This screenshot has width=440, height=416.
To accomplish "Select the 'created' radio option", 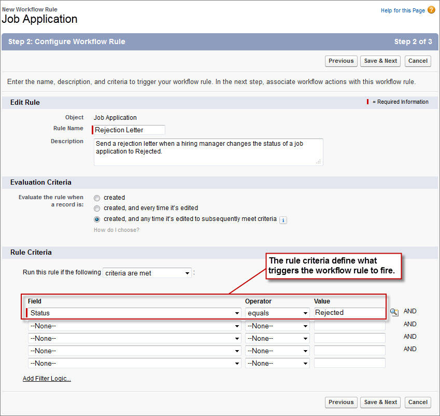I will click(x=97, y=198).
